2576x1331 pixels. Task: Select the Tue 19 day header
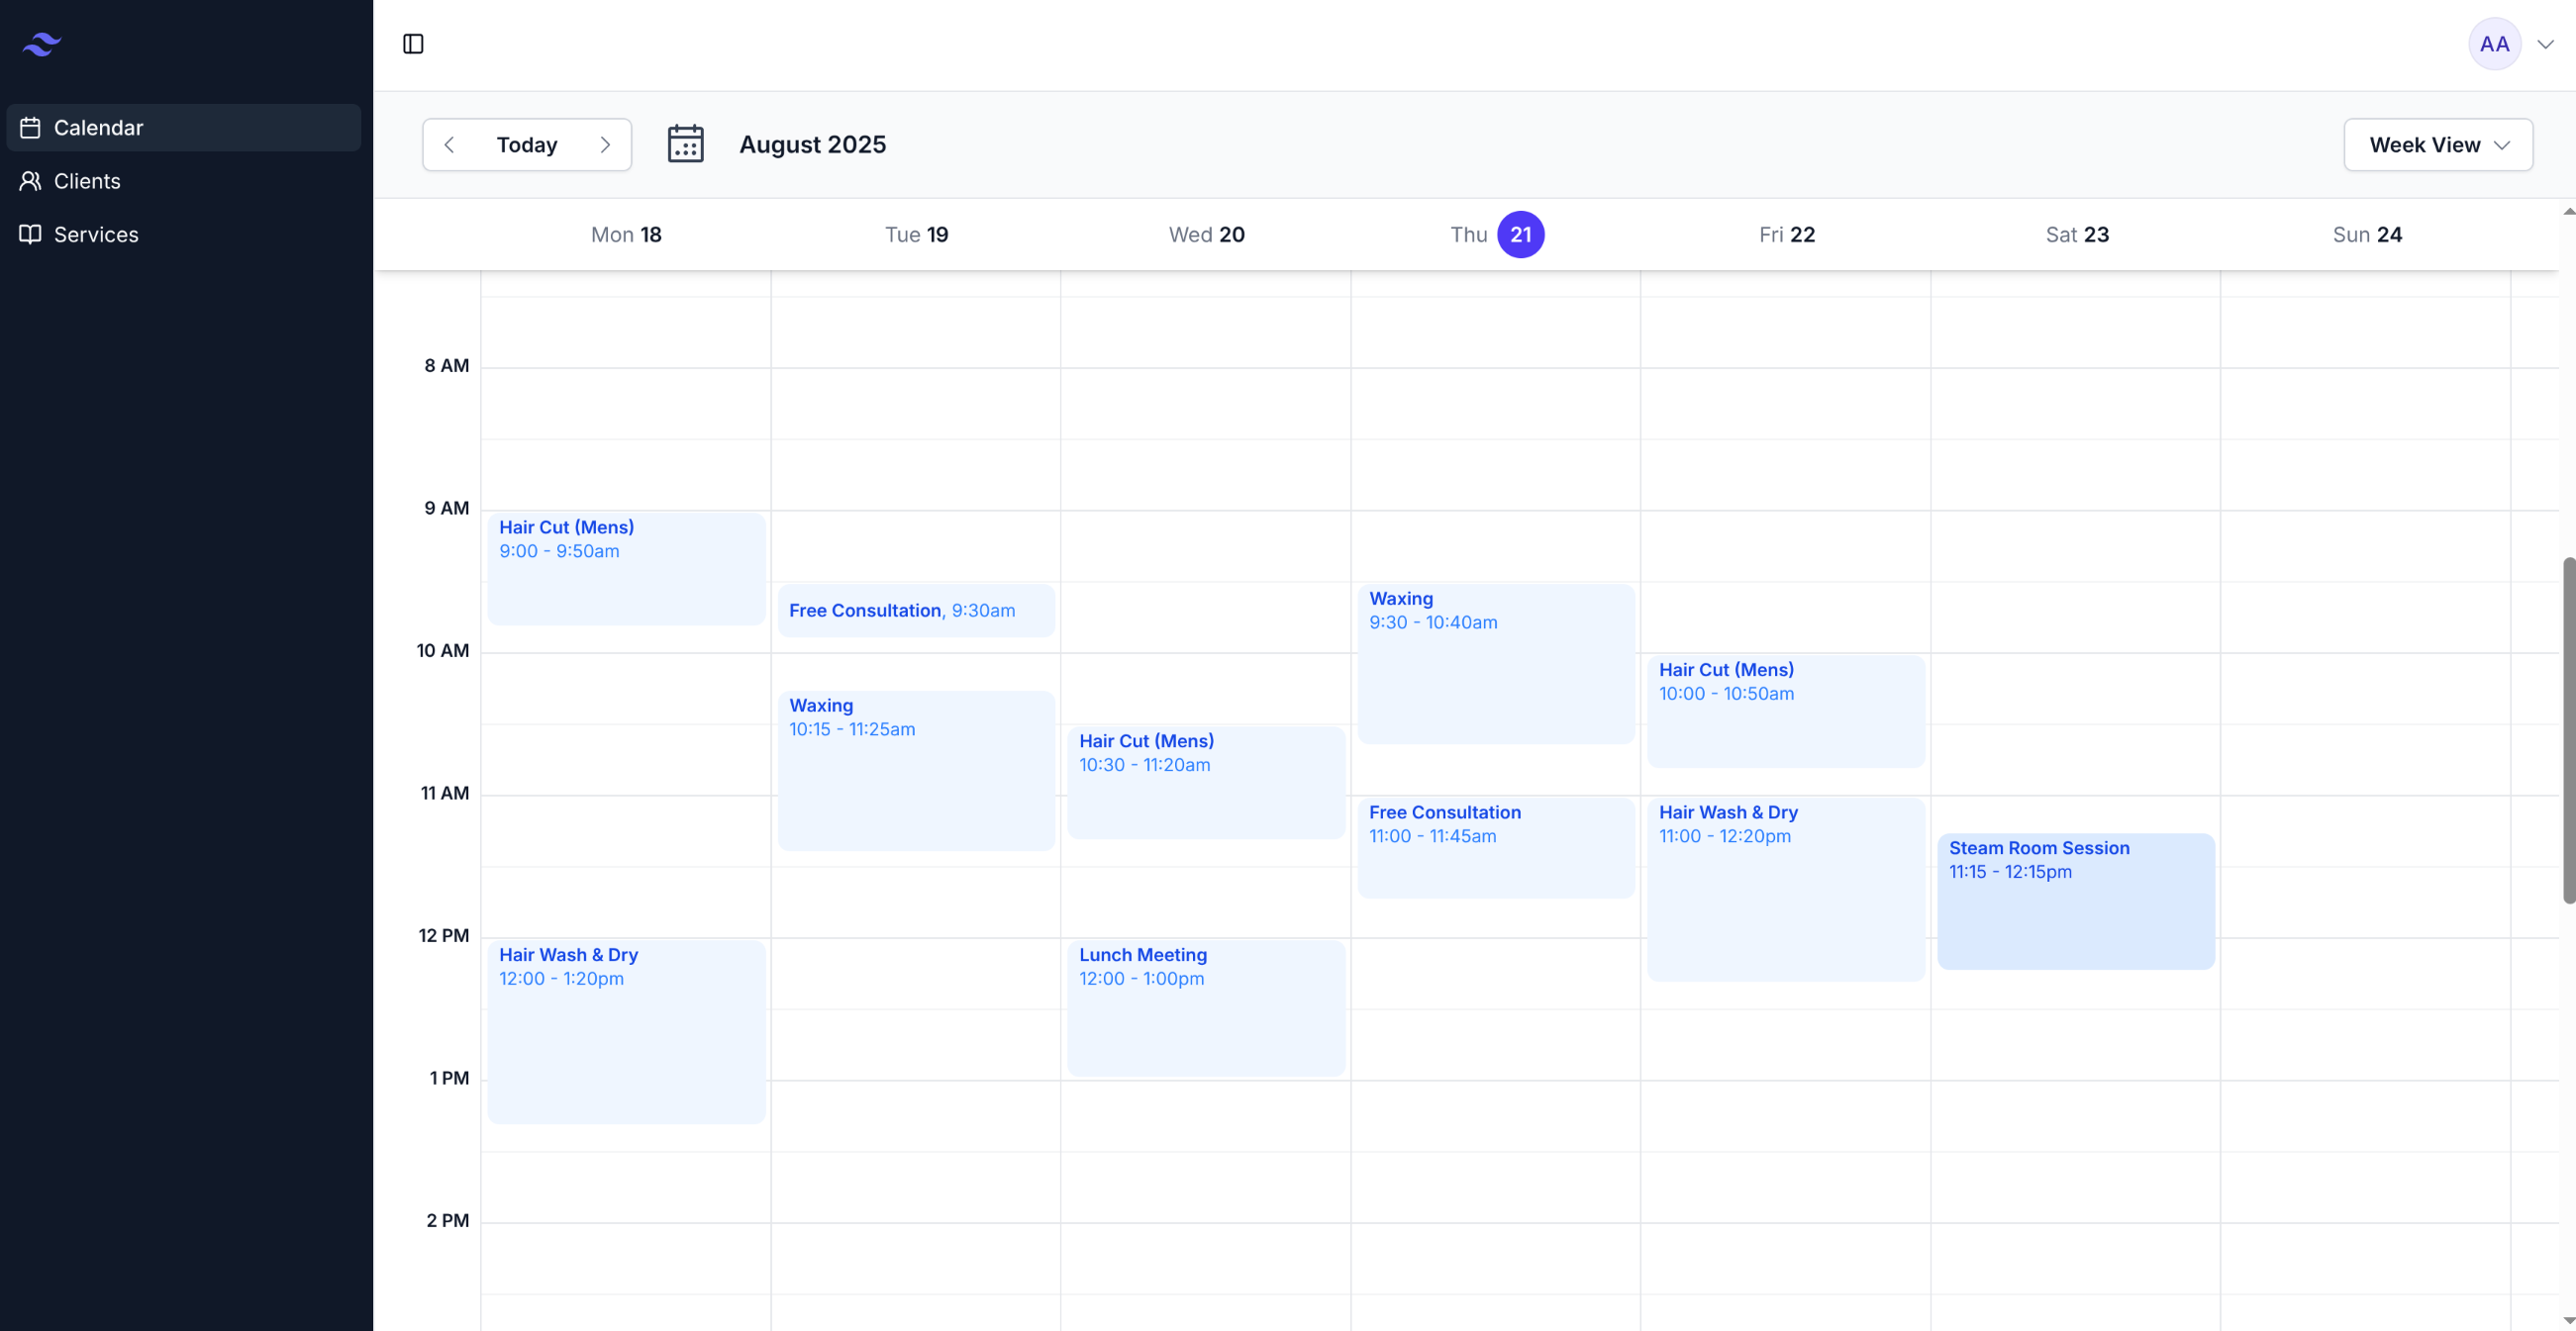coord(916,235)
